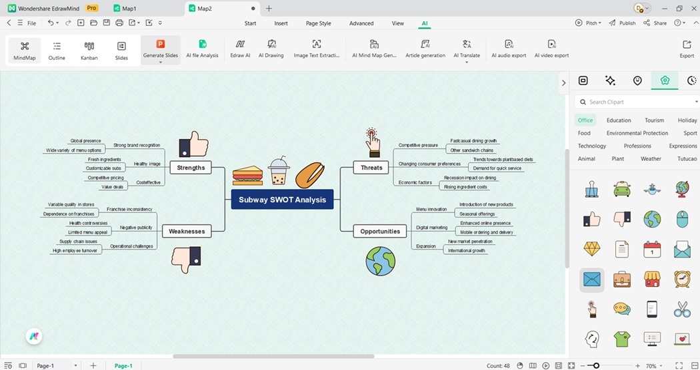
Task: Switch to Outline view mode
Action: pyautogui.click(x=57, y=51)
